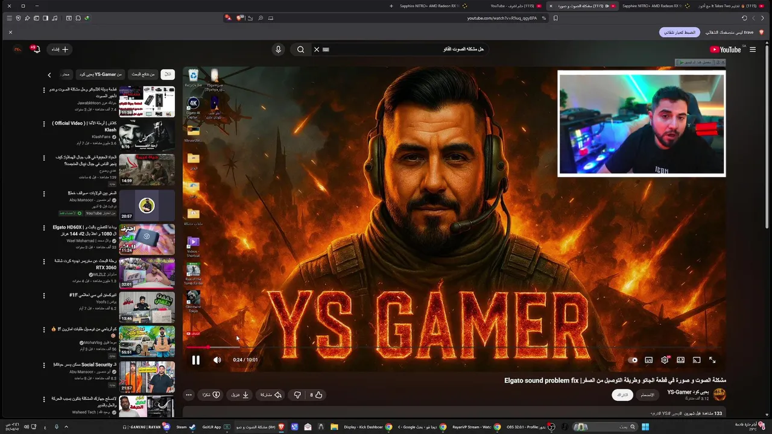This screenshot has height=434, width=772.
Task: Open the 55:51 MohaVlog video thumbnail
Action: tap(147, 341)
